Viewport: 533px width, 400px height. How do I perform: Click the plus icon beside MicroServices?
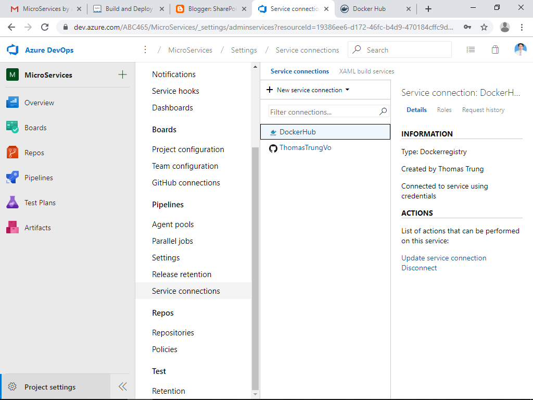point(122,74)
